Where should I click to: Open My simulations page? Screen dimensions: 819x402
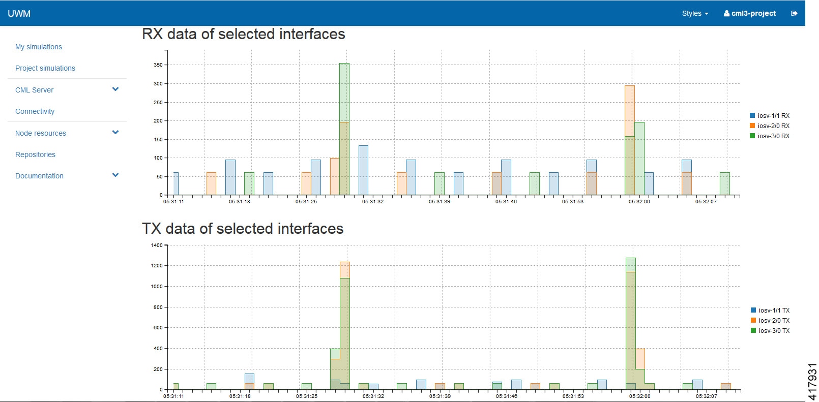coord(39,47)
